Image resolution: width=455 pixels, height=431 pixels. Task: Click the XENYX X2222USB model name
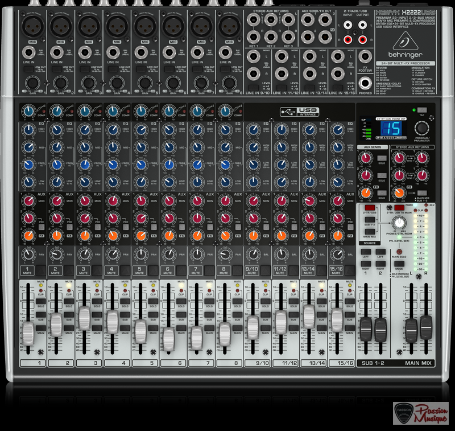pyautogui.click(x=406, y=13)
